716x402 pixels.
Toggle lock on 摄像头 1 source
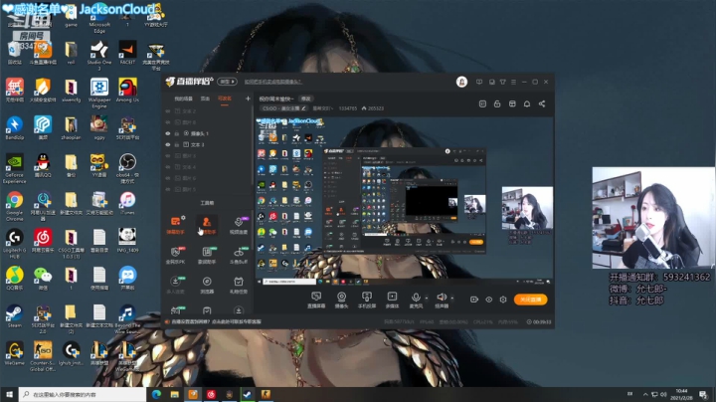[x=177, y=133]
